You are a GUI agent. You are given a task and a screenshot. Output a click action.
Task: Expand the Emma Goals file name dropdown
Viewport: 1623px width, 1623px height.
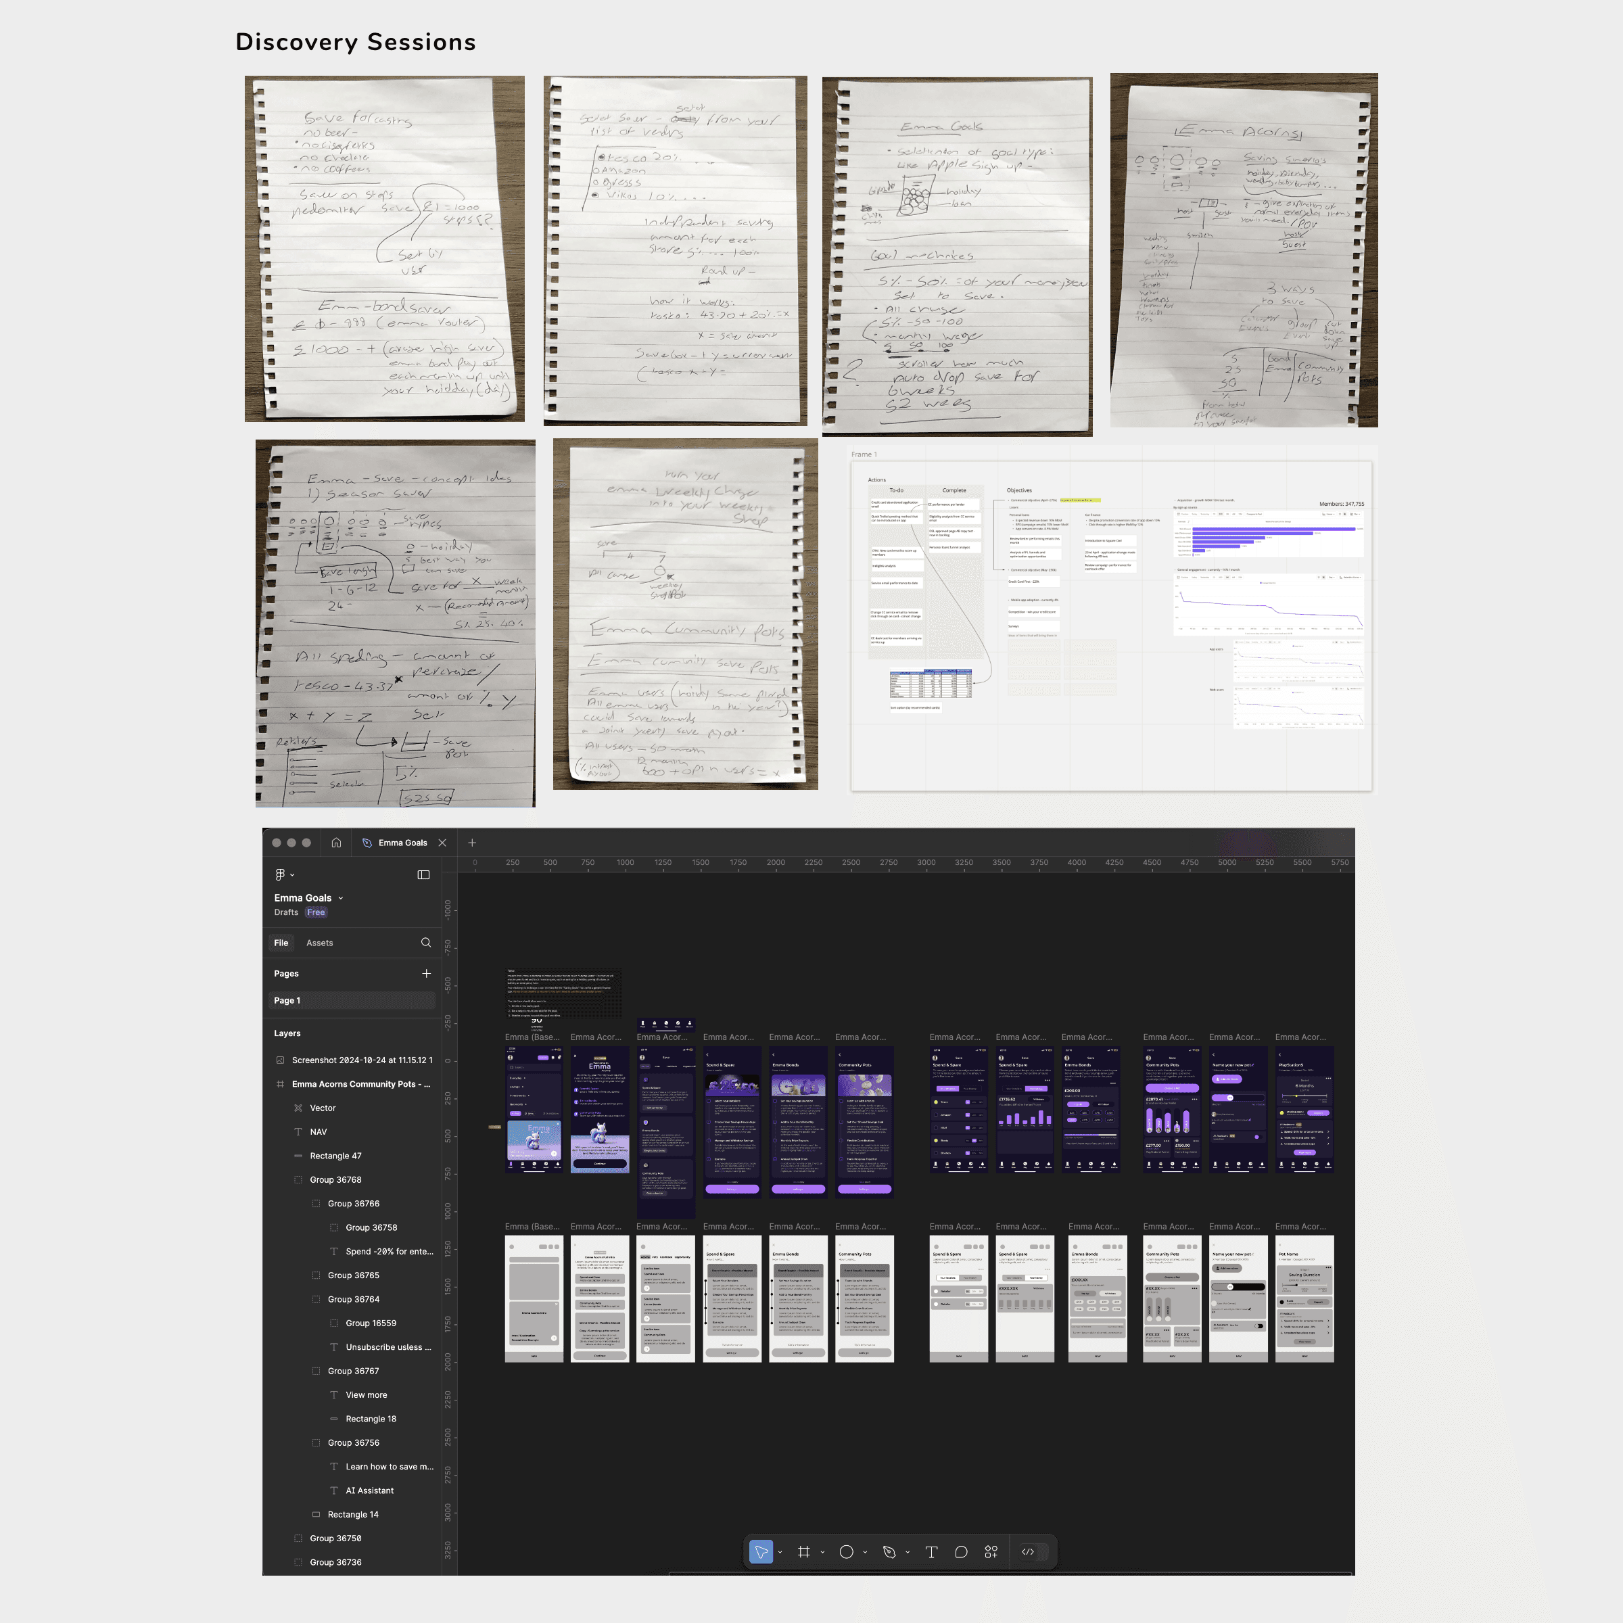pos(340,898)
